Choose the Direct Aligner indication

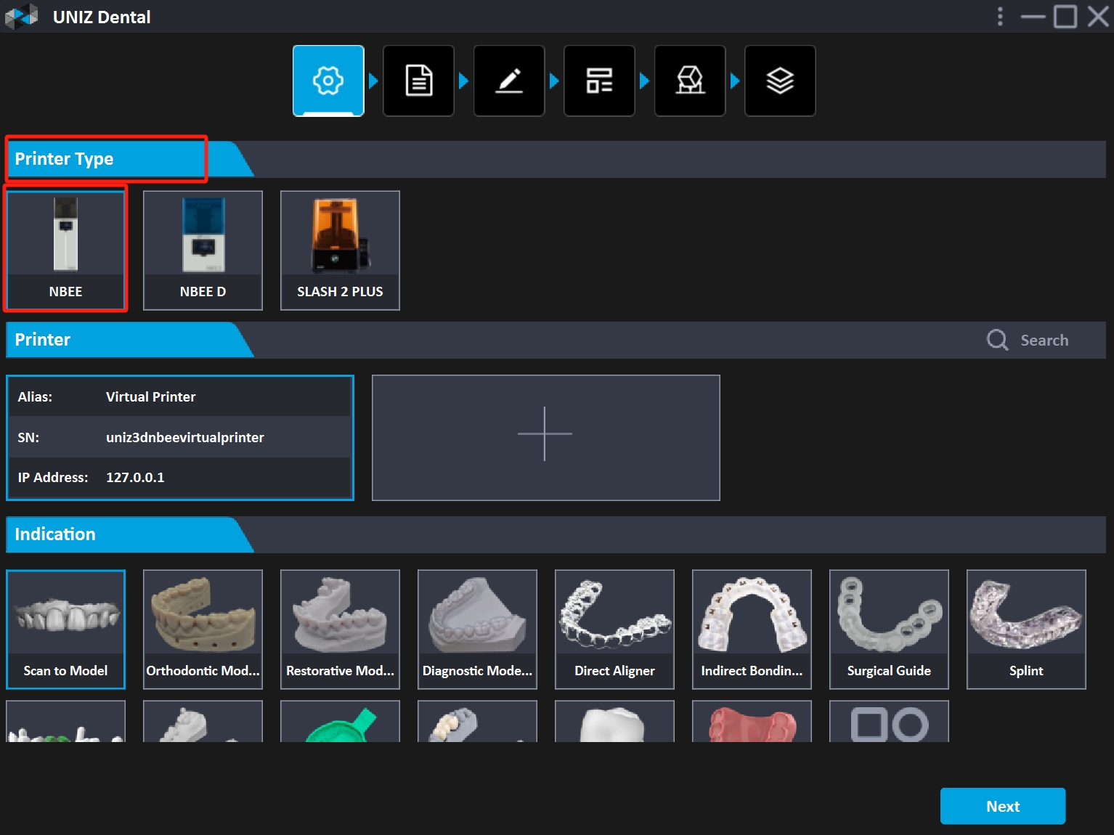pos(614,630)
